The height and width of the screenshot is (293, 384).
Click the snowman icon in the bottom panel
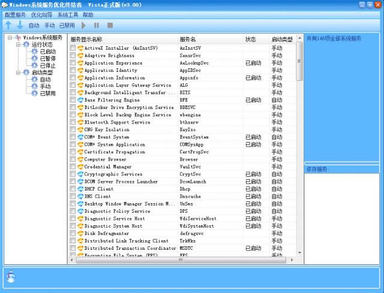[x=11, y=276]
